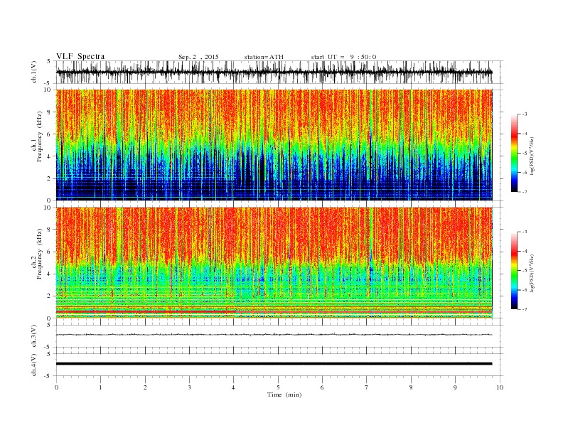563x435 pixels.
Task: Click the 'VLF Spectra' plot title
Action: point(80,56)
